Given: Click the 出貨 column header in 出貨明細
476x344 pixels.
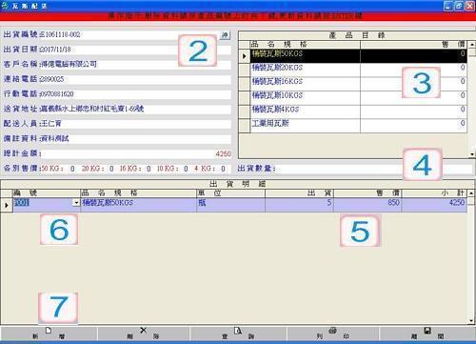Looking at the screenshot, I should click(299, 192).
